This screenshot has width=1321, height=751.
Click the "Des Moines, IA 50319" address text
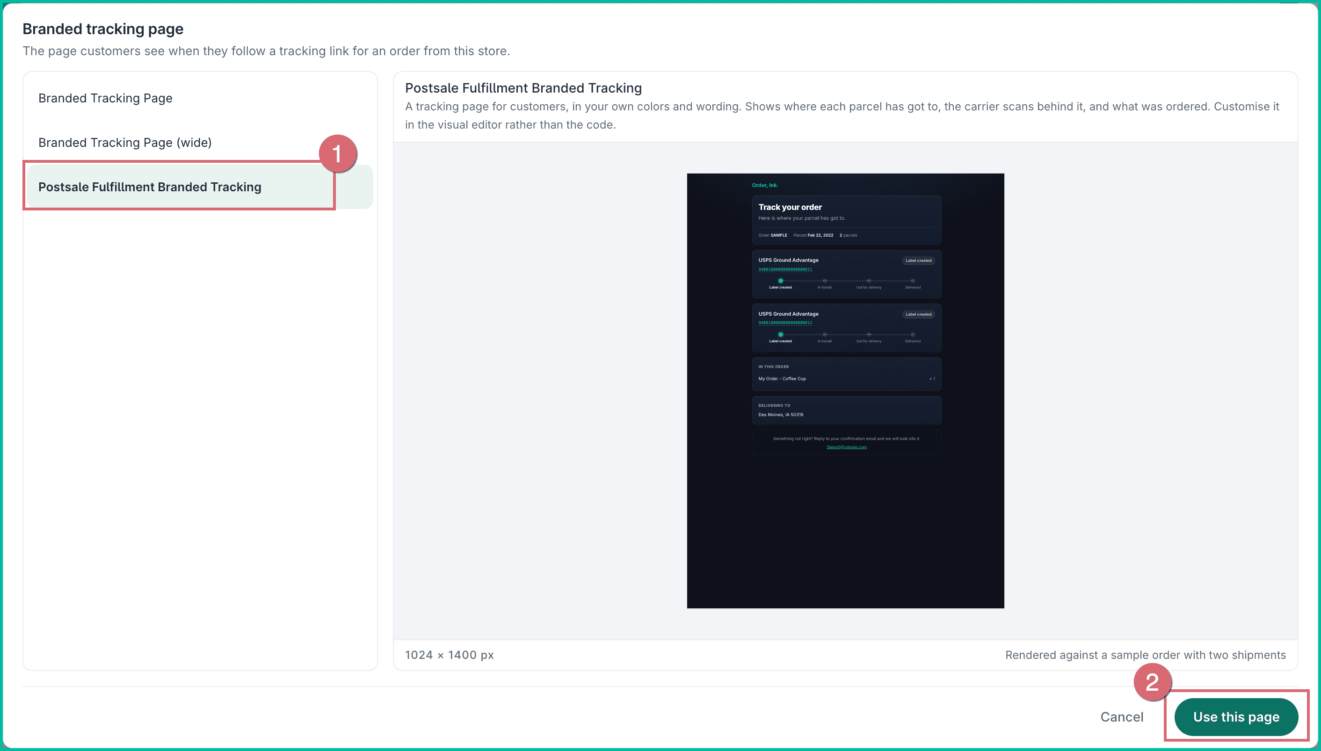pyautogui.click(x=780, y=415)
